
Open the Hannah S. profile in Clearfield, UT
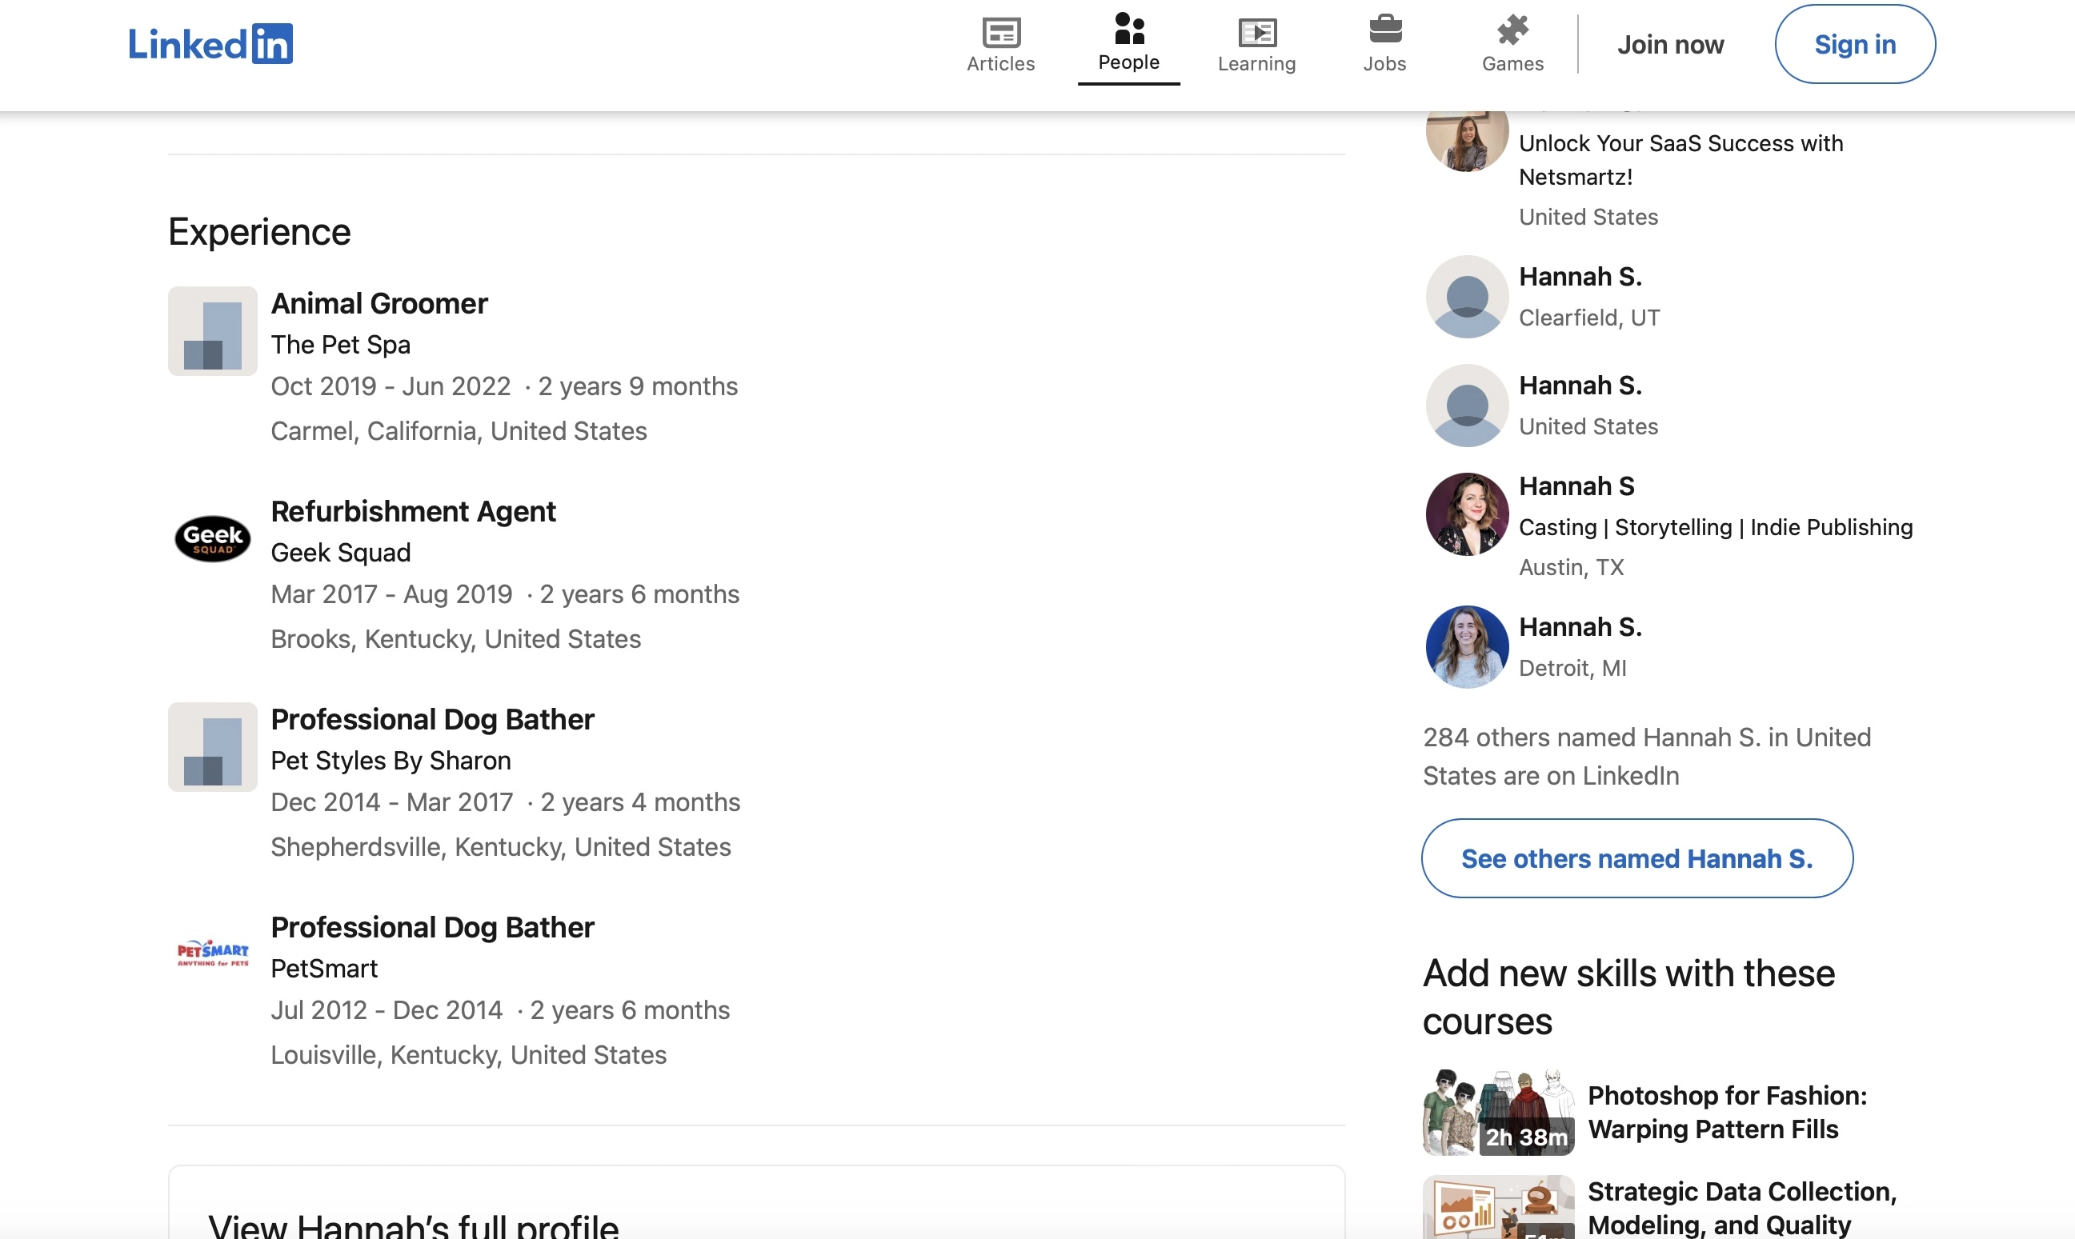click(1580, 276)
